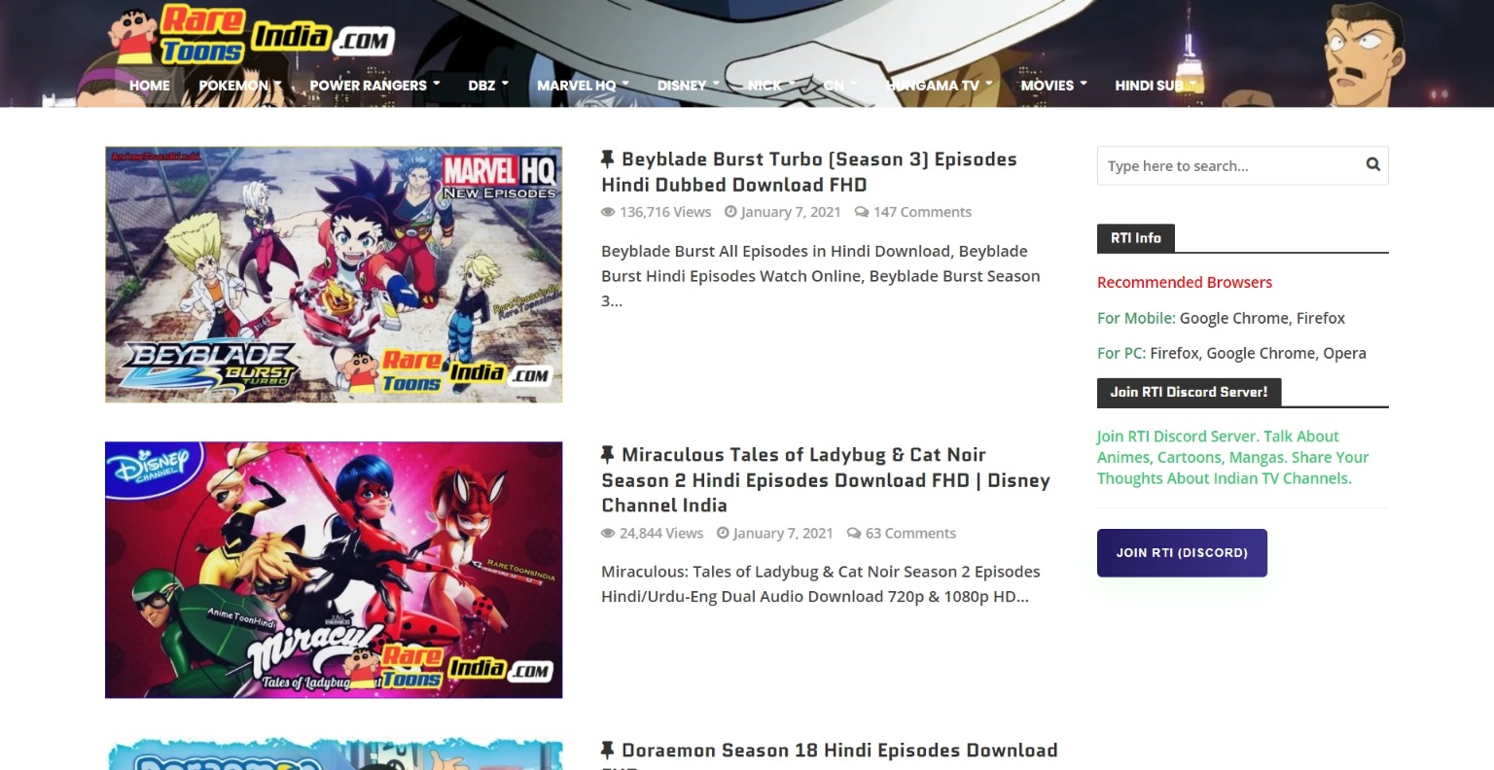The height and width of the screenshot is (770, 1494).
Task: Open the Miraculous Ladybug thumbnail image
Action: (x=334, y=570)
